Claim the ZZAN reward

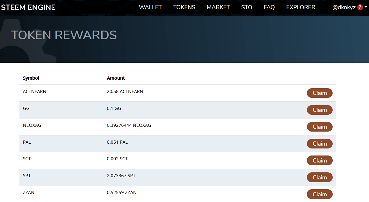[x=320, y=194]
